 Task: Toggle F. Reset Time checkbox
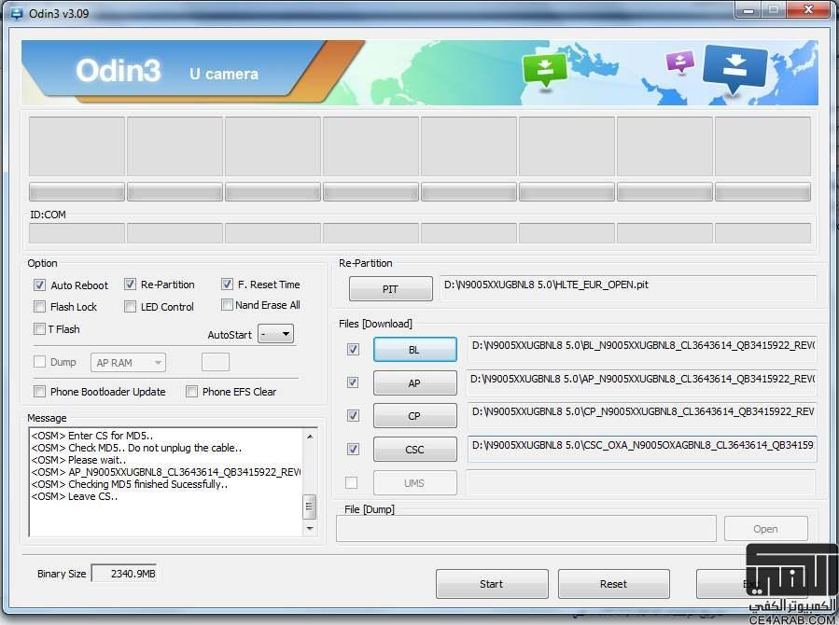coord(227,284)
